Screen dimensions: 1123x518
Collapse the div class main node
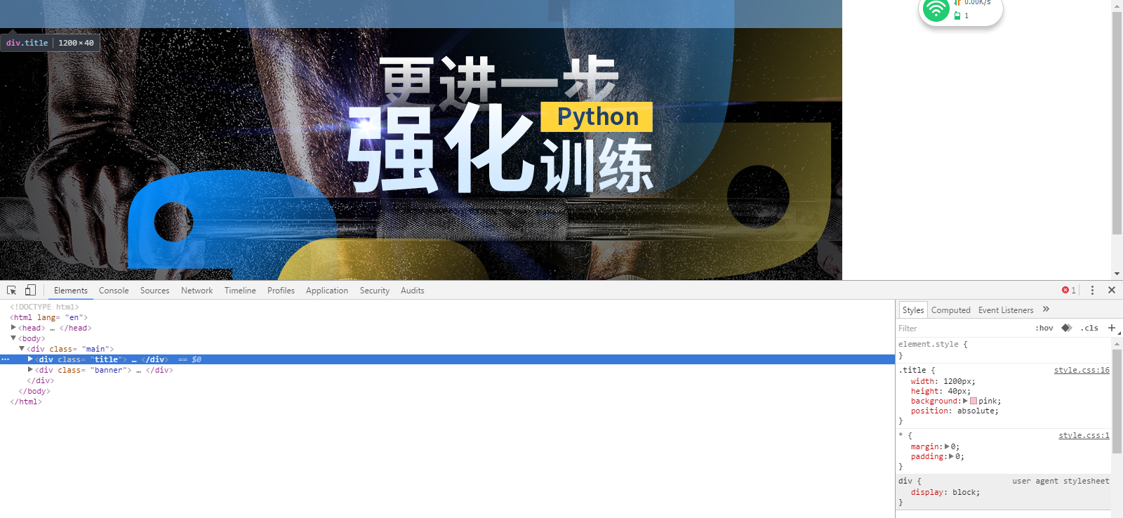22,349
